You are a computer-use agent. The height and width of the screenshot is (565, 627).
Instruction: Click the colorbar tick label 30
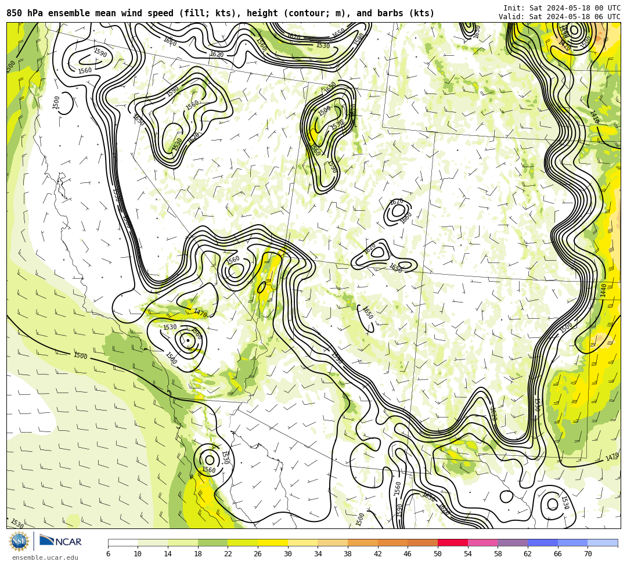coord(288,554)
